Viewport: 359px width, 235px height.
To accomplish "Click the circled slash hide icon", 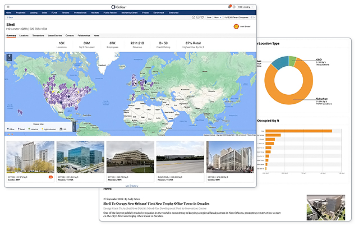I will coord(194,17).
